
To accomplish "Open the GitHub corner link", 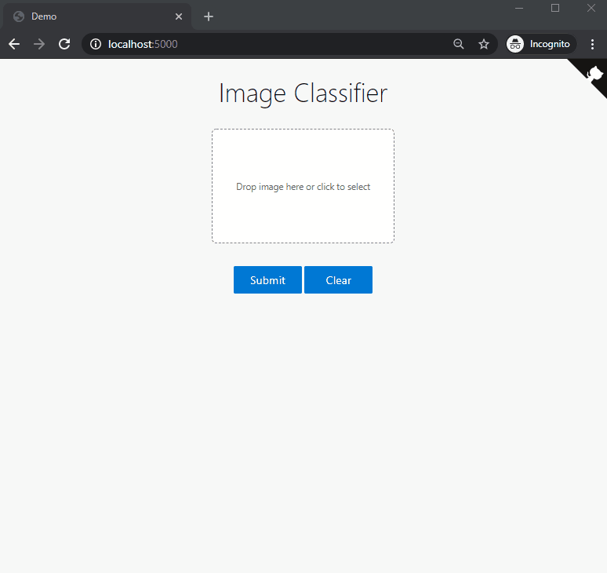I will (x=593, y=74).
